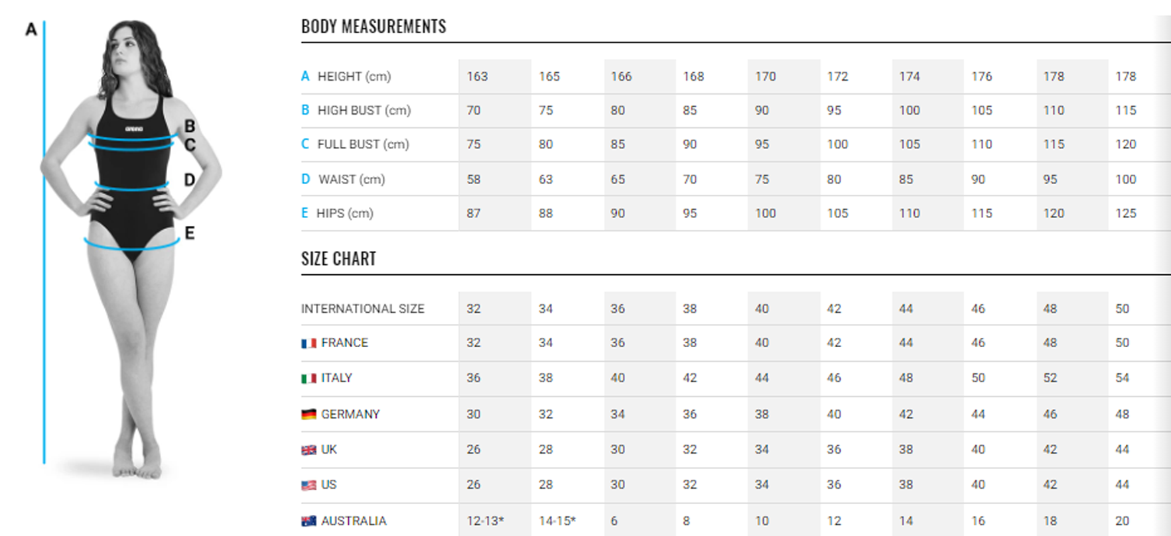The image size is (1171, 536).
Task: Click the Australia size 12-13* cell
Action: pyautogui.click(x=485, y=521)
